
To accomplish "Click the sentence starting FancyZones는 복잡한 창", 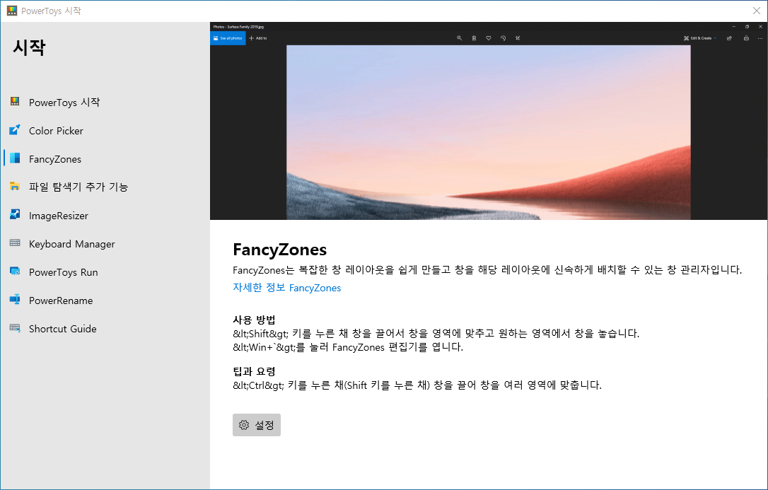I will click(487, 269).
